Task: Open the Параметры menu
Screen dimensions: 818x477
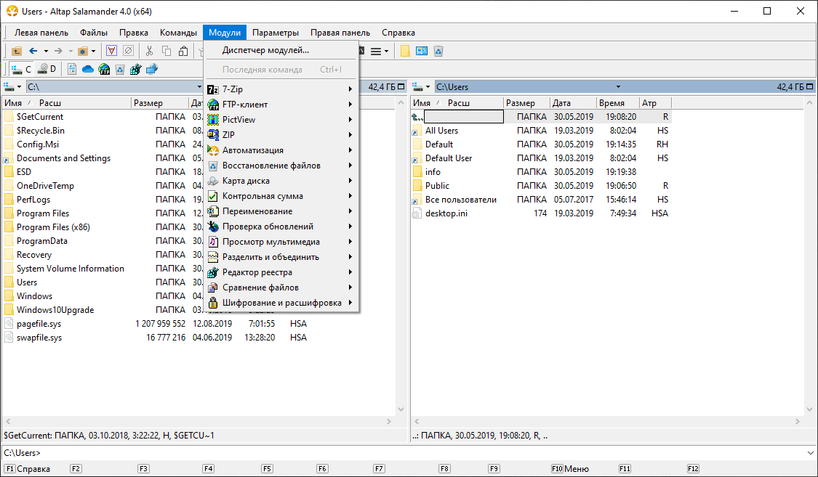Action: pos(276,32)
